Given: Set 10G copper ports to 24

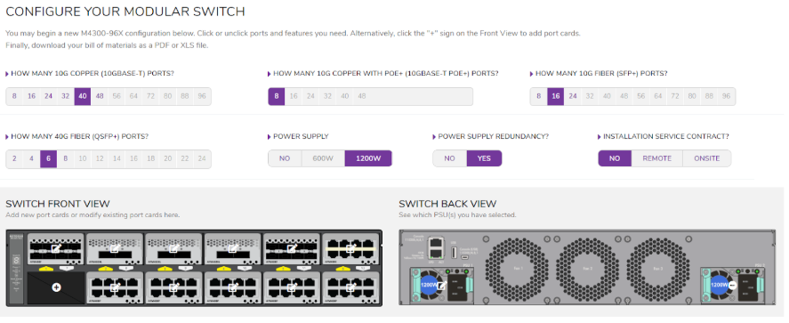Looking at the screenshot, I should (49, 97).
